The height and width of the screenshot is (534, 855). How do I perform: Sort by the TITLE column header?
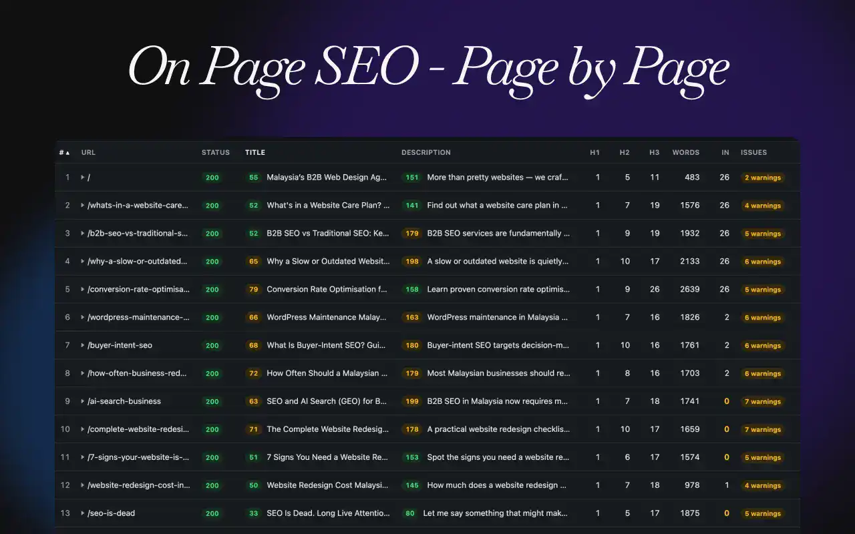point(255,152)
